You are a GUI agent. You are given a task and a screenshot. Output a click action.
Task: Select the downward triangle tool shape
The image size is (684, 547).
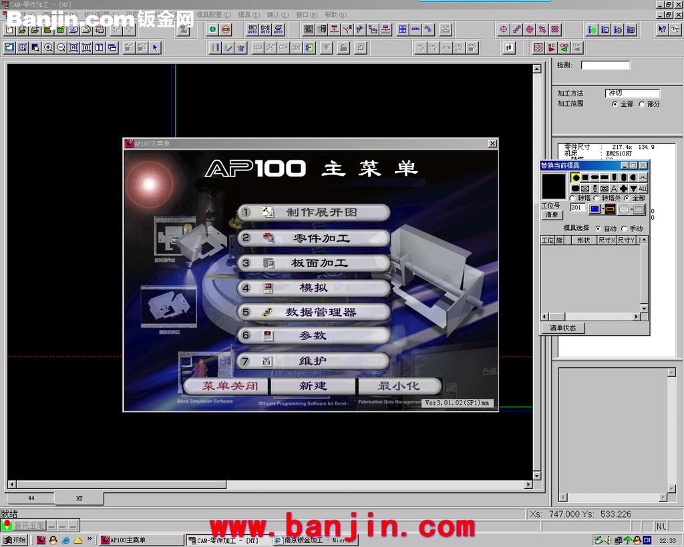[x=633, y=188]
